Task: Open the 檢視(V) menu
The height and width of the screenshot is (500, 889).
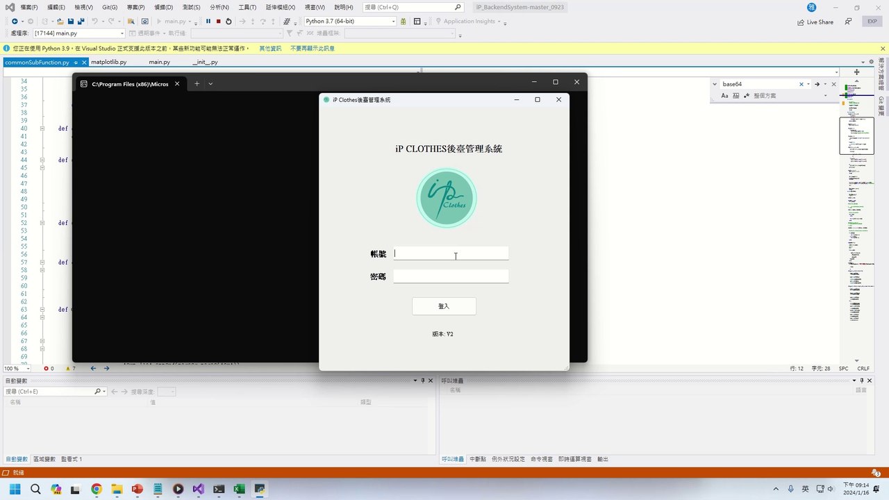Action: coord(83,7)
